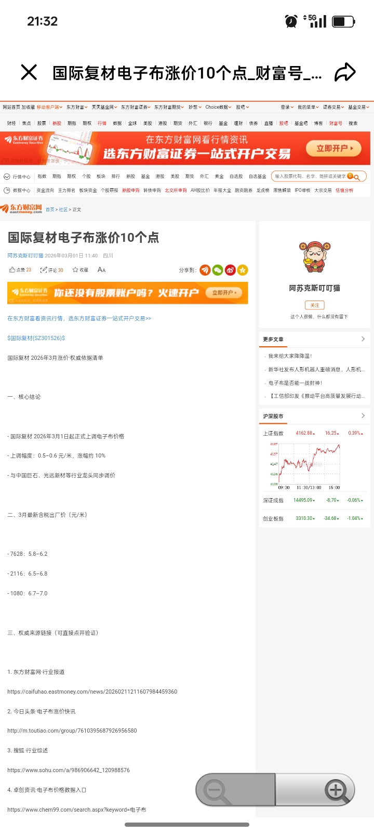The image size is (374, 834).
Task: Open the 上证指数 intraday chart
Action: pyautogui.click(x=305, y=465)
